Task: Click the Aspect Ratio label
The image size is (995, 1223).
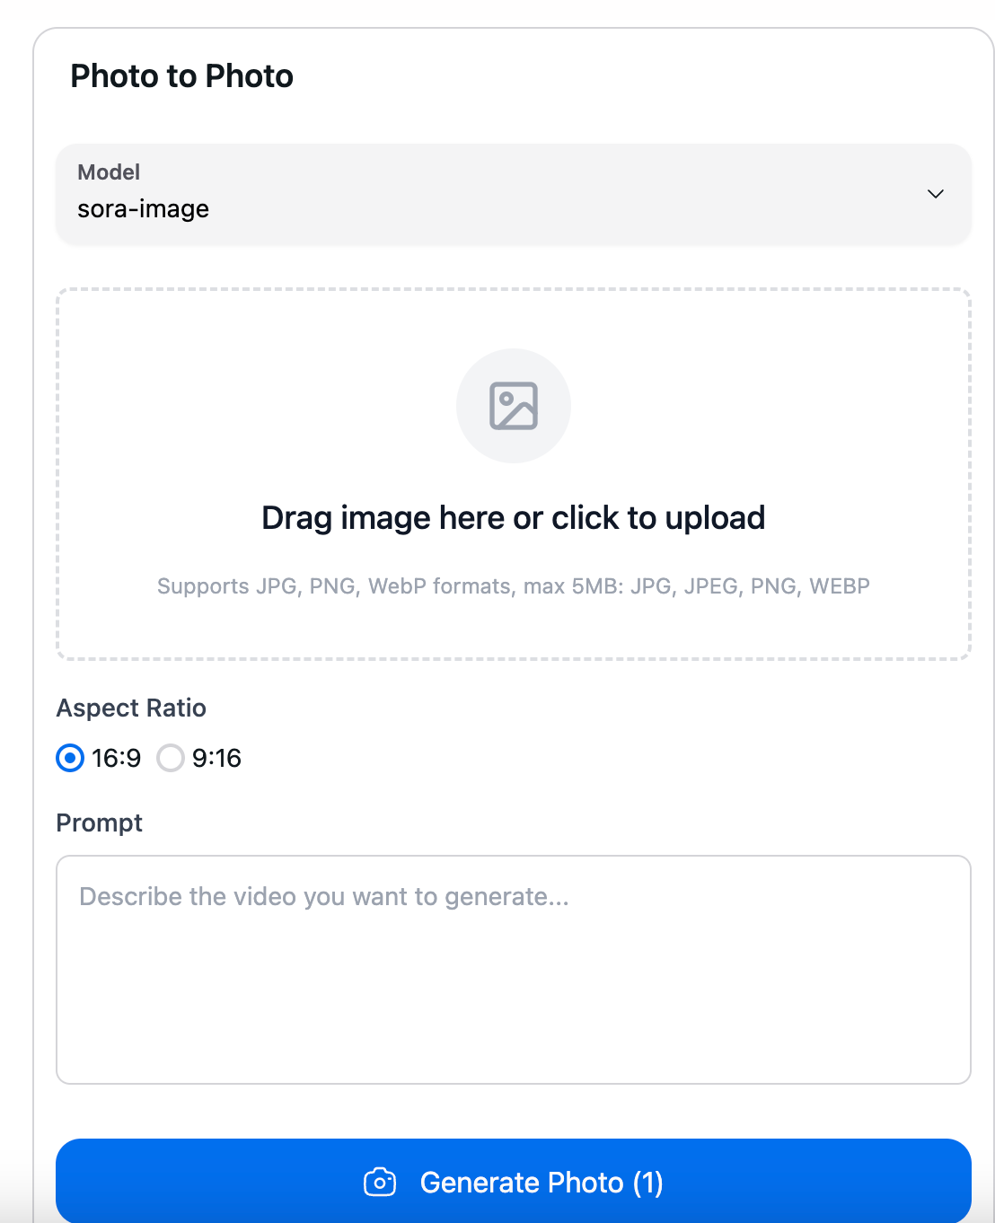Action: (x=131, y=708)
